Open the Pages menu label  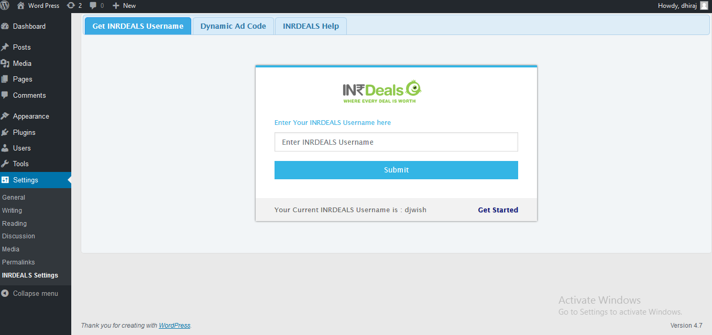pyautogui.click(x=23, y=79)
